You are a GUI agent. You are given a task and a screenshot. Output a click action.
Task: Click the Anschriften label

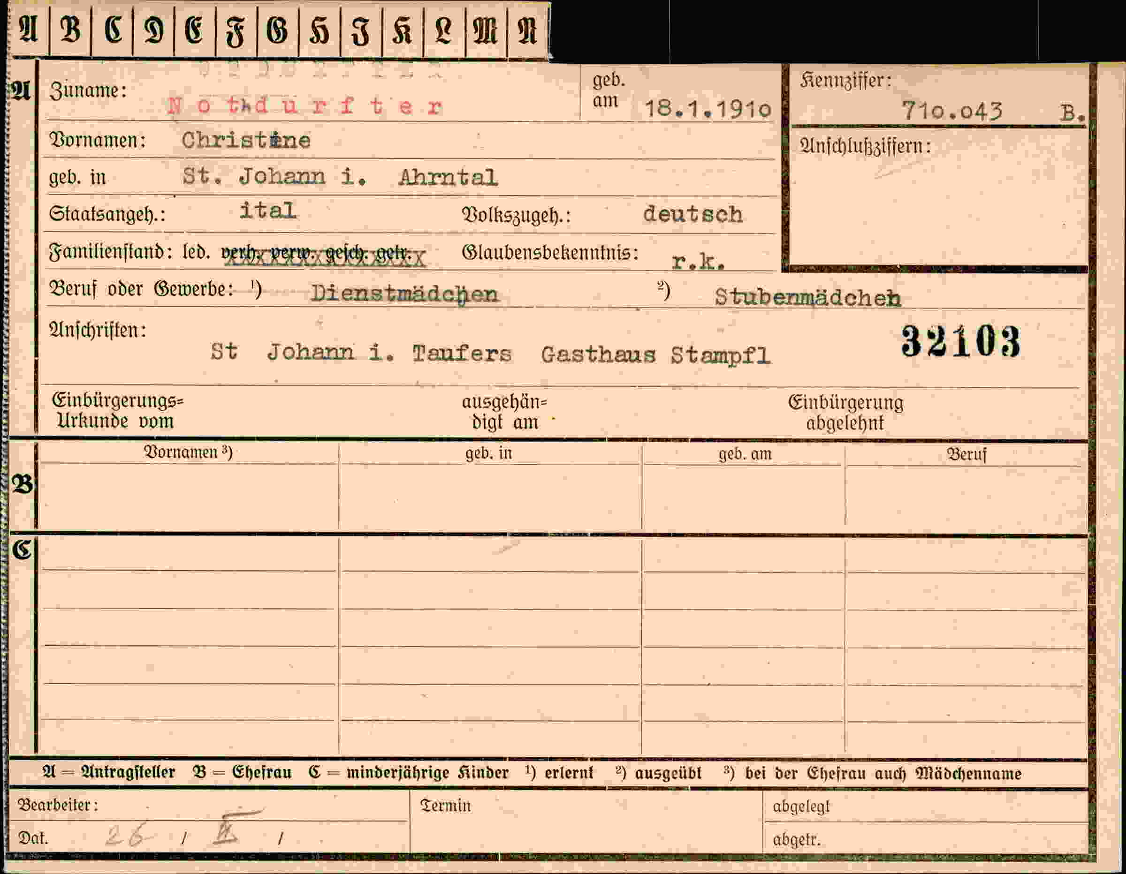(98, 330)
